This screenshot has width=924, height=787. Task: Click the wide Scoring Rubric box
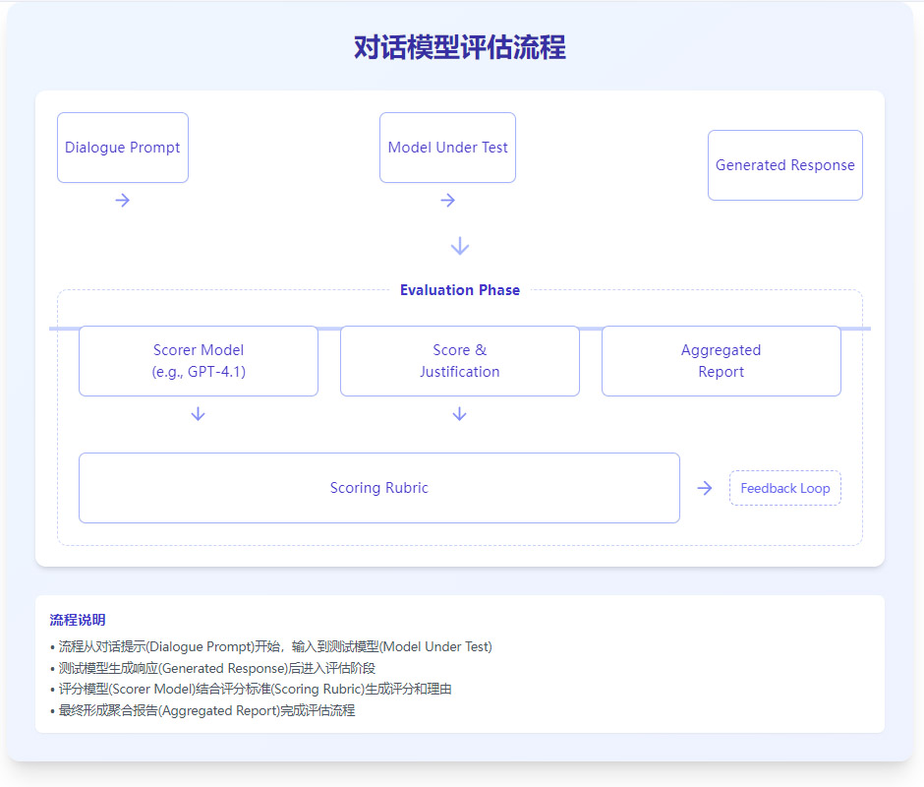coord(378,488)
